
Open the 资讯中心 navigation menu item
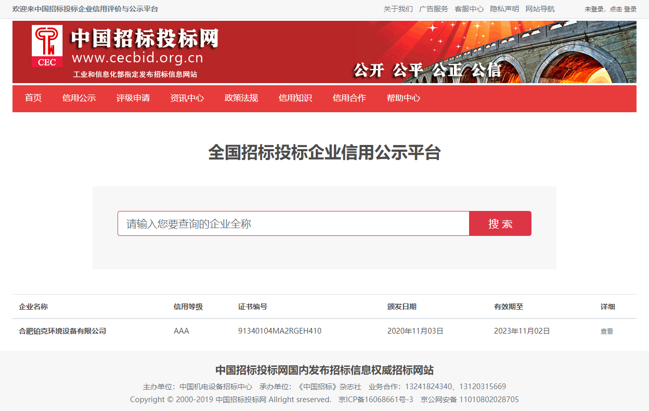tap(187, 98)
